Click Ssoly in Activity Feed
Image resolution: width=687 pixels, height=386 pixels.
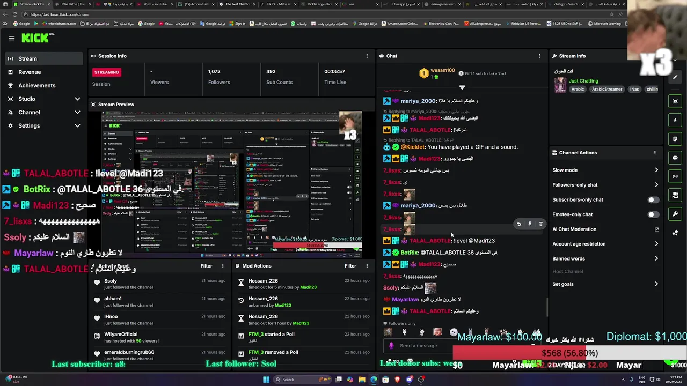pos(111,281)
